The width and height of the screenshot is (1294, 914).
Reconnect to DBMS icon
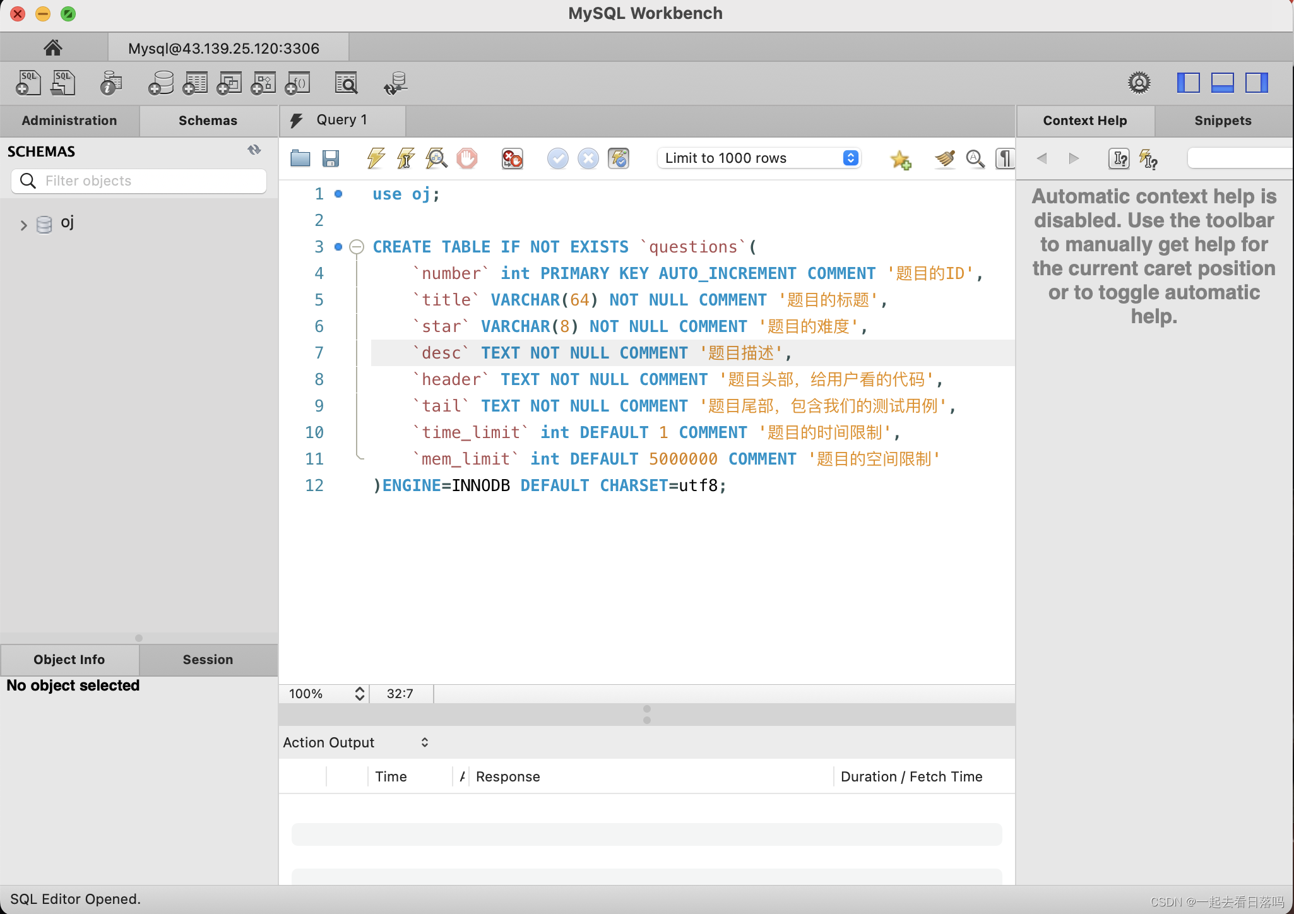pyautogui.click(x=396, y=83)
